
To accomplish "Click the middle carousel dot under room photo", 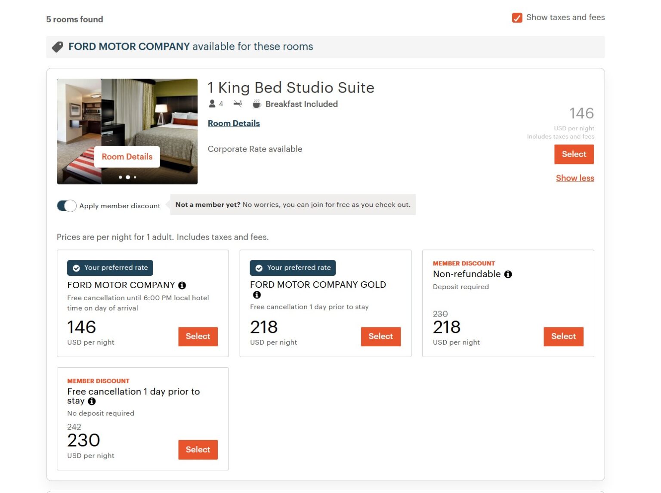I will tap(128, 177).
